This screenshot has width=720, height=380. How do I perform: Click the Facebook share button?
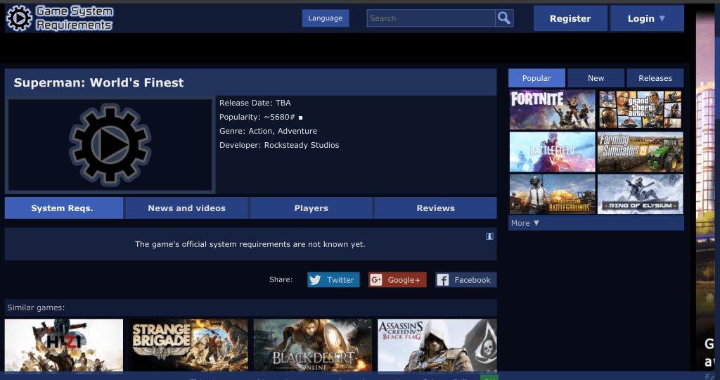pyautogui.click(x=465, y=280)
